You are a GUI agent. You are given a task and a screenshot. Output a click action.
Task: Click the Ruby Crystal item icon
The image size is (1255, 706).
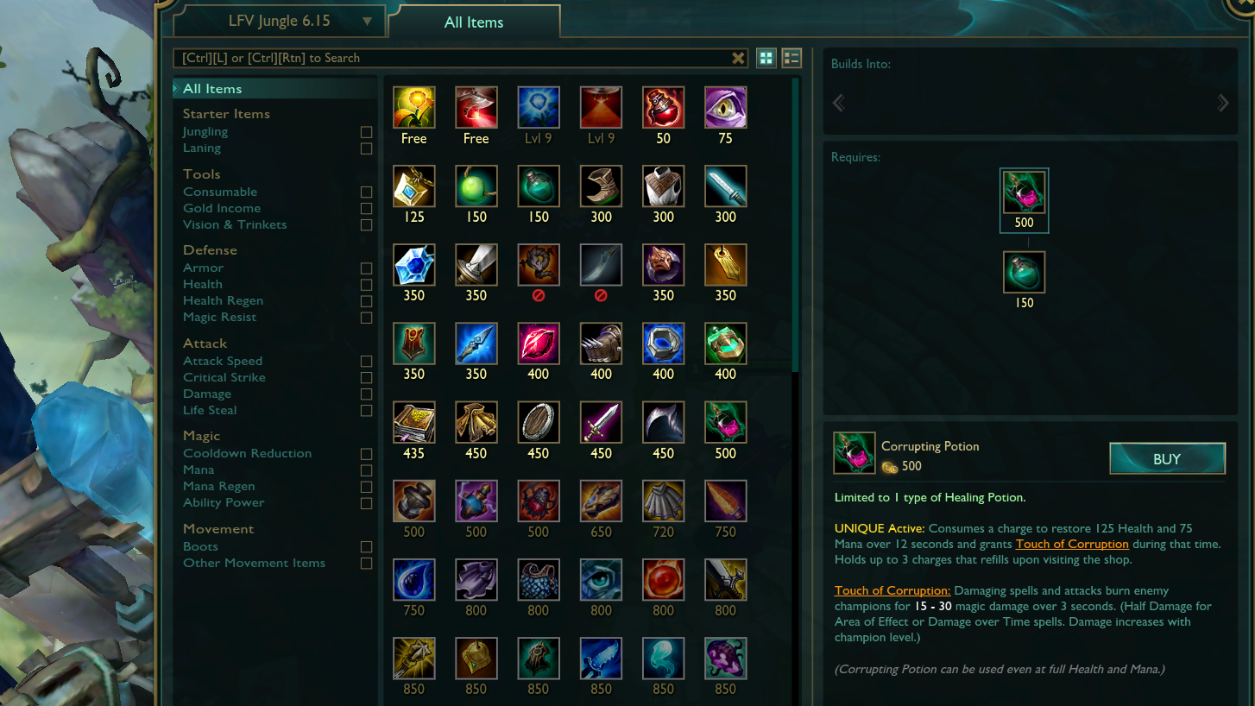pyautogui.click(x=539, y=344)
